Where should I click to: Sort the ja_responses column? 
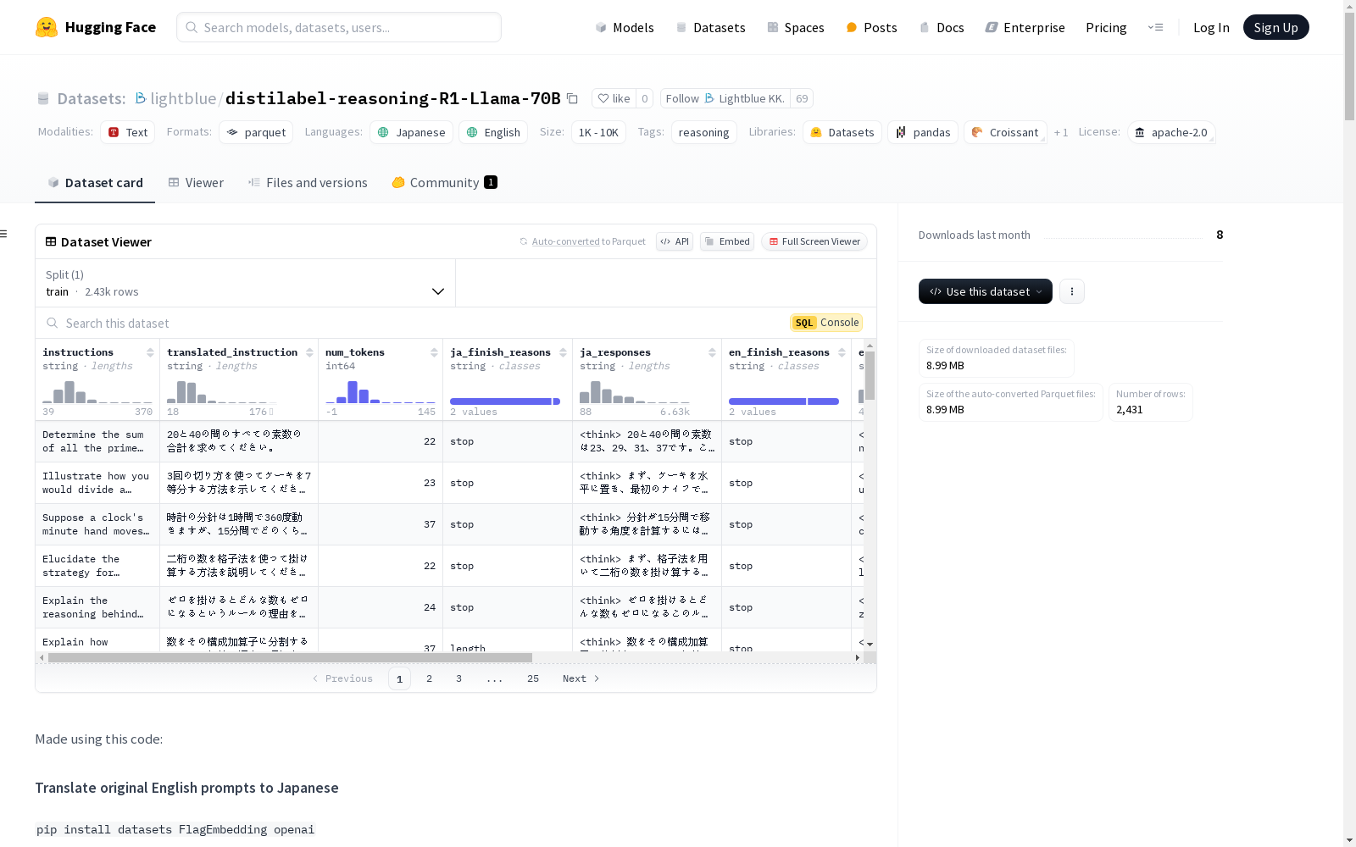pos(712,352)
